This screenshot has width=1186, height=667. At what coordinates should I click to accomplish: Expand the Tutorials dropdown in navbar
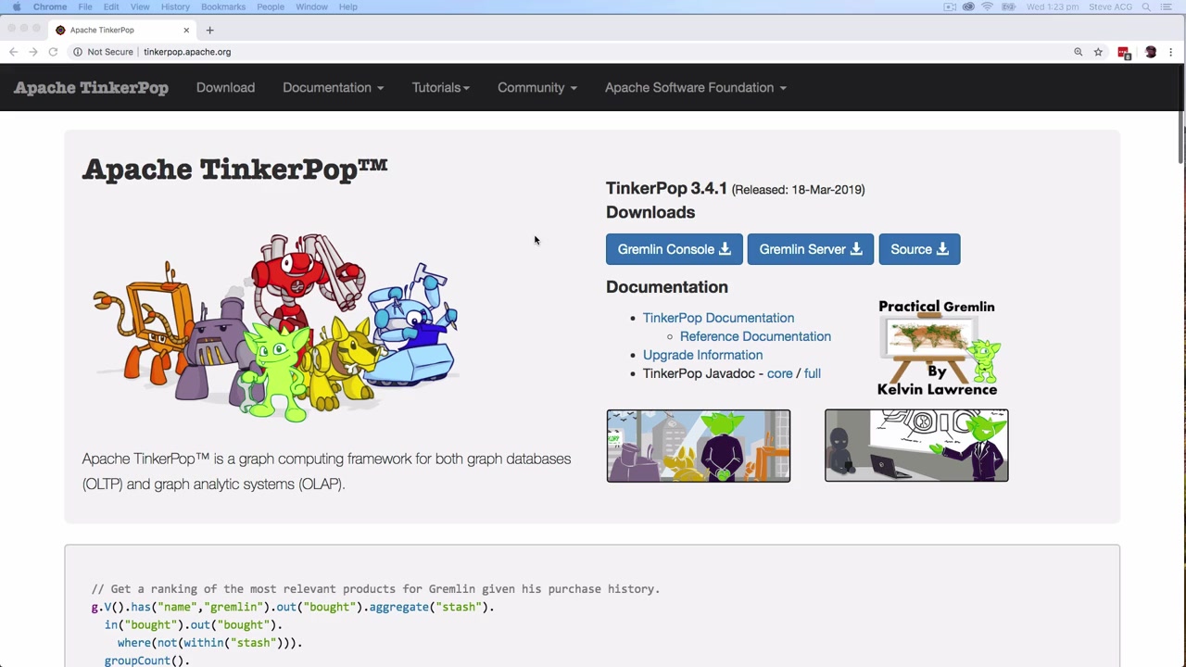pyautogui.click(x=441, y=87)
